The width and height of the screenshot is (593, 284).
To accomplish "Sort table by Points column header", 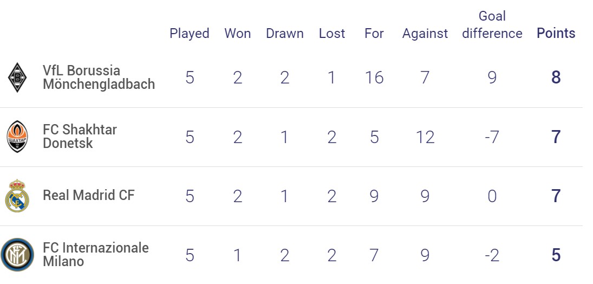I will coord(556,33).
